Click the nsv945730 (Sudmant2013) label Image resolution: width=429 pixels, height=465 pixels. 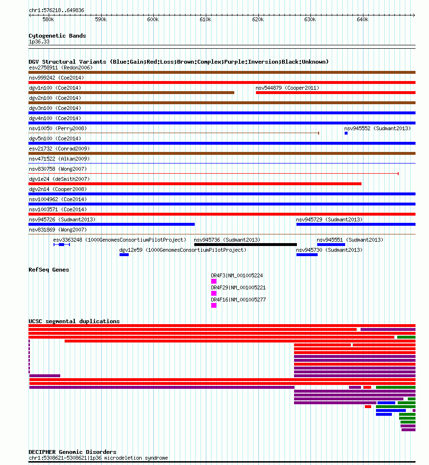point(329,250)
